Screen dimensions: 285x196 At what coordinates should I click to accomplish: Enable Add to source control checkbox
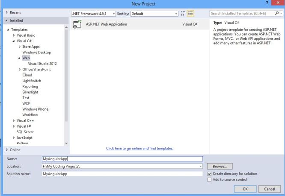209,179
